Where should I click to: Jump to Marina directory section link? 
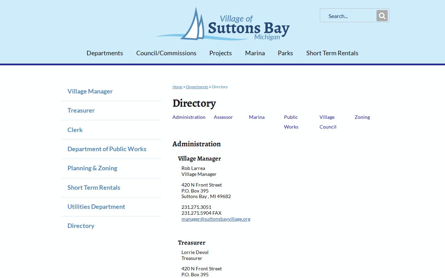coord(257,117)
